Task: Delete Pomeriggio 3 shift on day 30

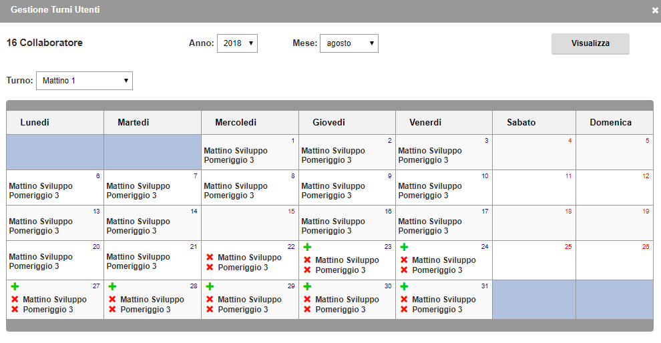Action: coord(307,309)
